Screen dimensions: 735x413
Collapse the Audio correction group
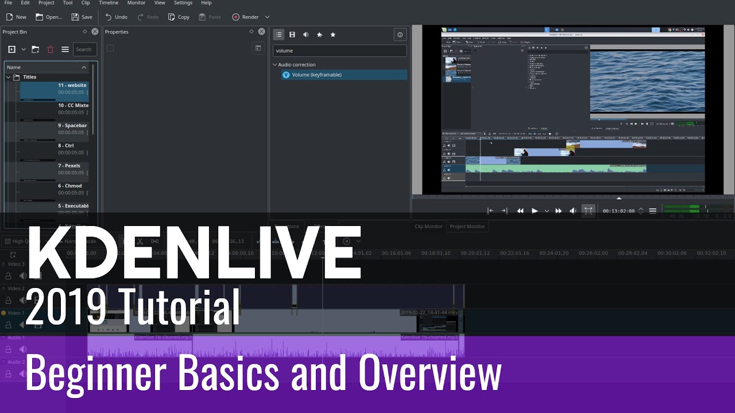[x=275, y=65]
